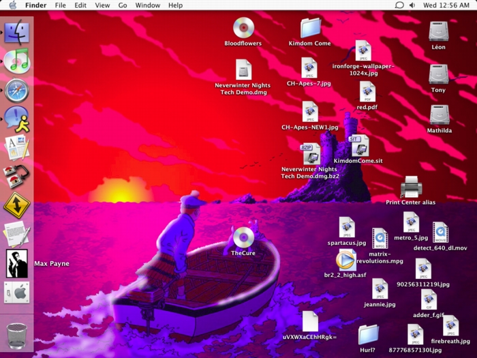Select matrix-revolutions.mpg movie file
477x358 pixels.
(x=380, y=239)
